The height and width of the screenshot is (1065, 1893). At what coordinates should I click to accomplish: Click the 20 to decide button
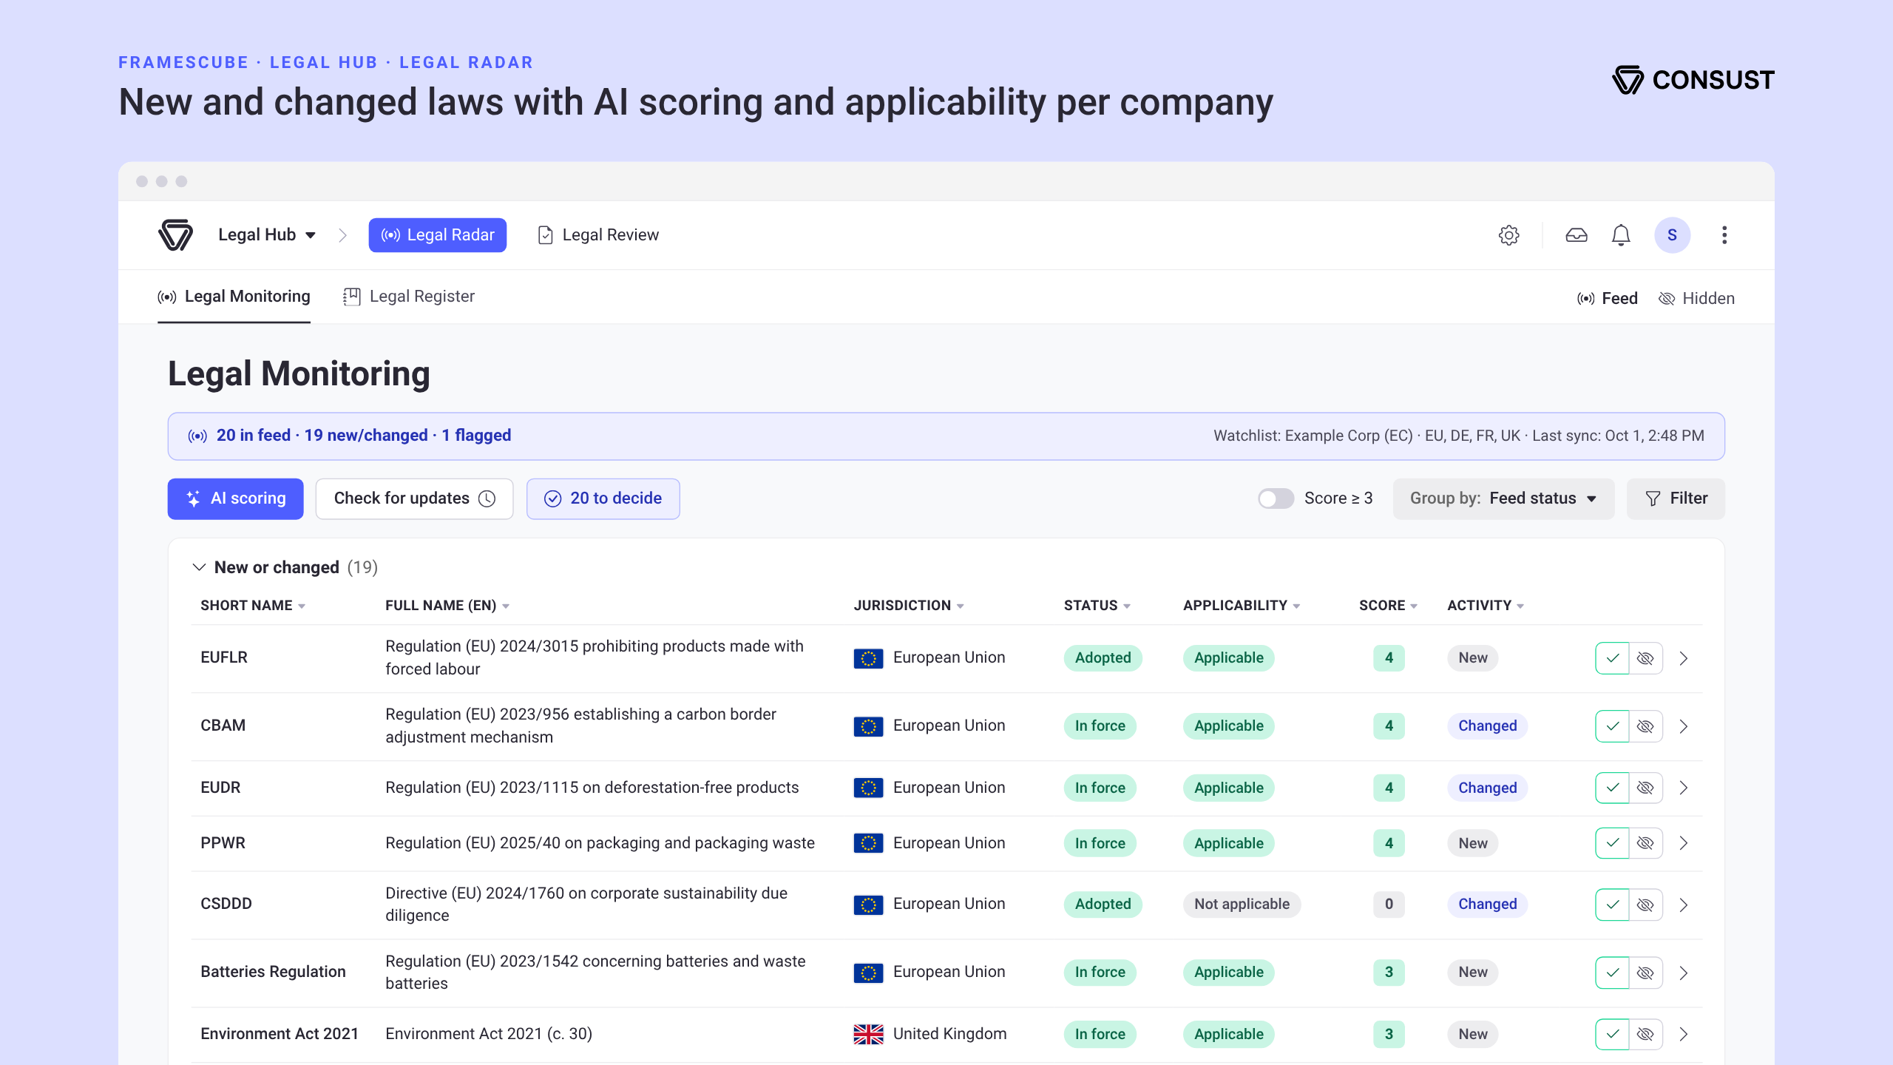pyautogui.click(x=603, y=498)
